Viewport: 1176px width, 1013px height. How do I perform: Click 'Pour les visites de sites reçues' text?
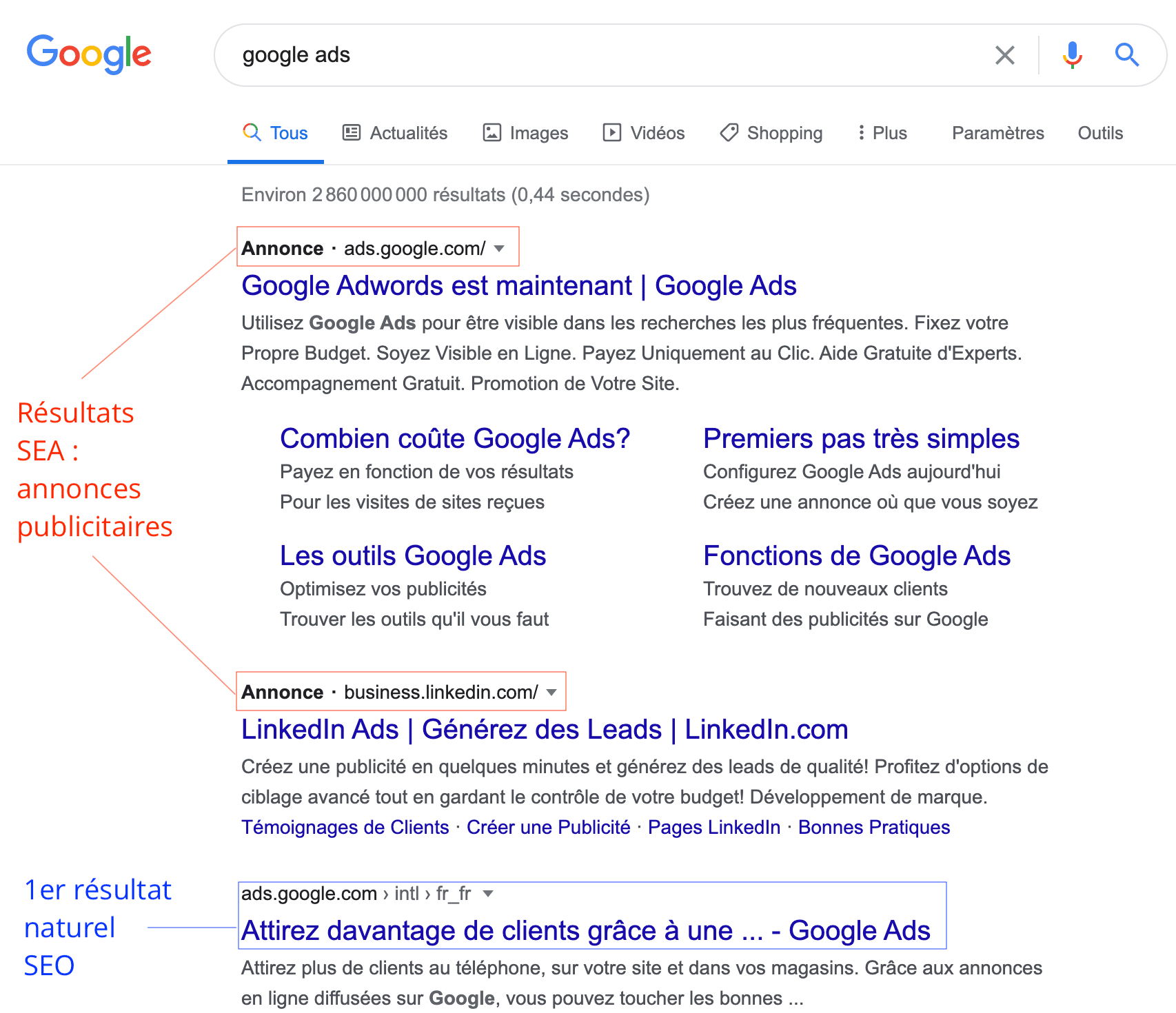pos(412,502)
